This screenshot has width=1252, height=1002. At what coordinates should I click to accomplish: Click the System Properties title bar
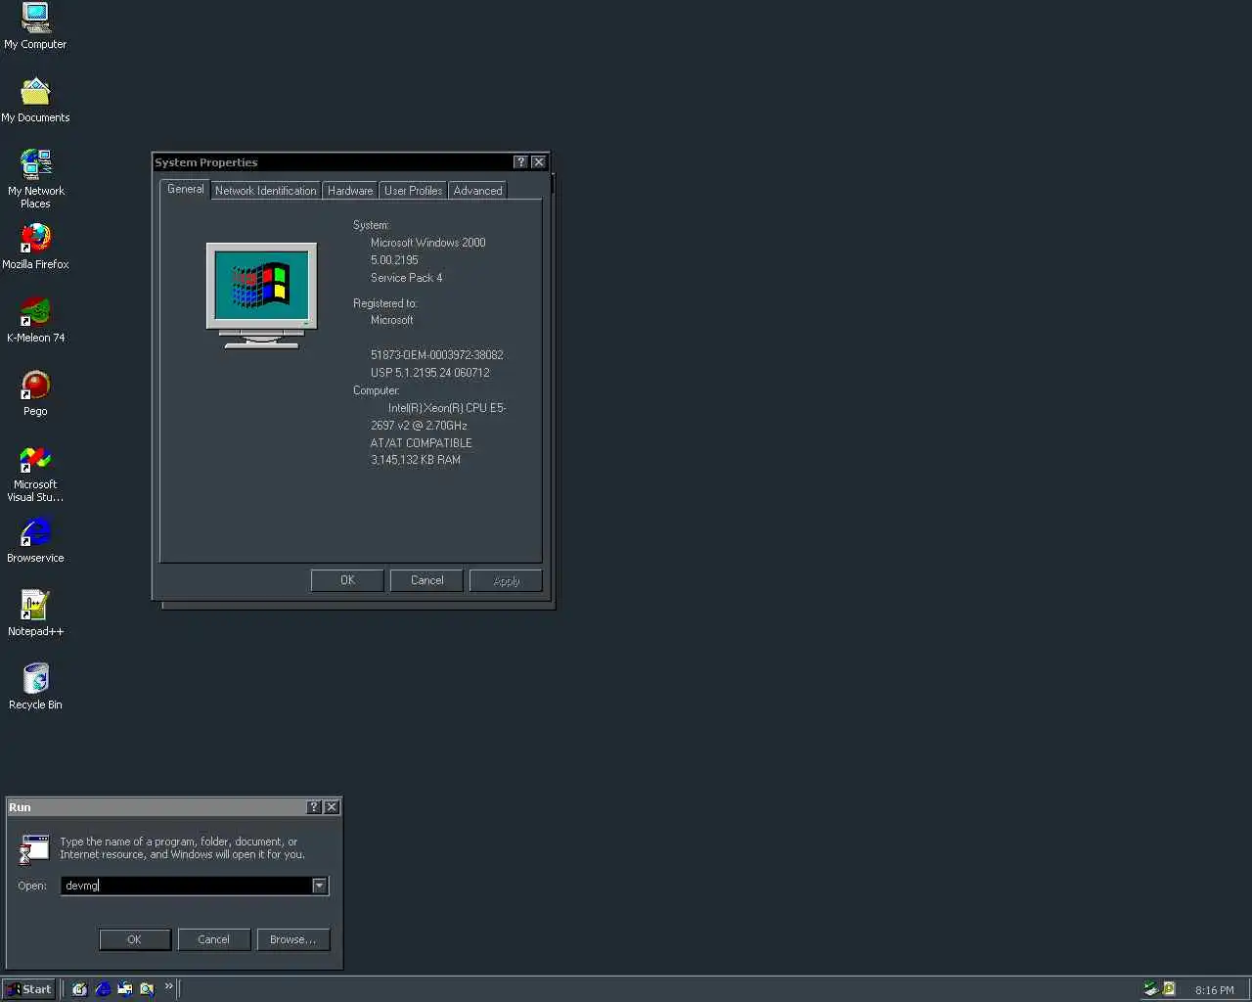tap(333, 162)
